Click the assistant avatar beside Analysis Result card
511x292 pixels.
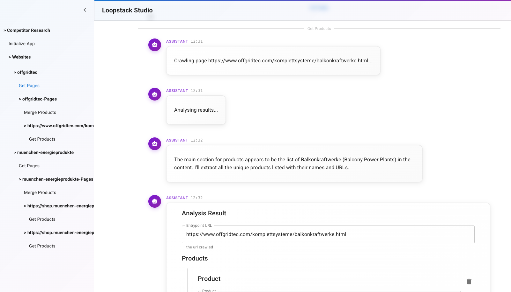(155, 201)
